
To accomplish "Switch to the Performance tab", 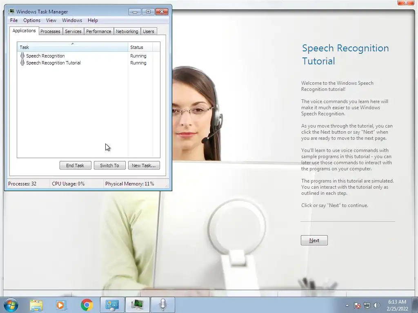I will pyautogui.click(x=99, y=31).
